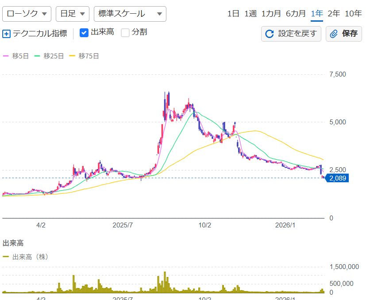
Task: Open the 日足 timeframe dropdown
Action: tap(72, 14)
